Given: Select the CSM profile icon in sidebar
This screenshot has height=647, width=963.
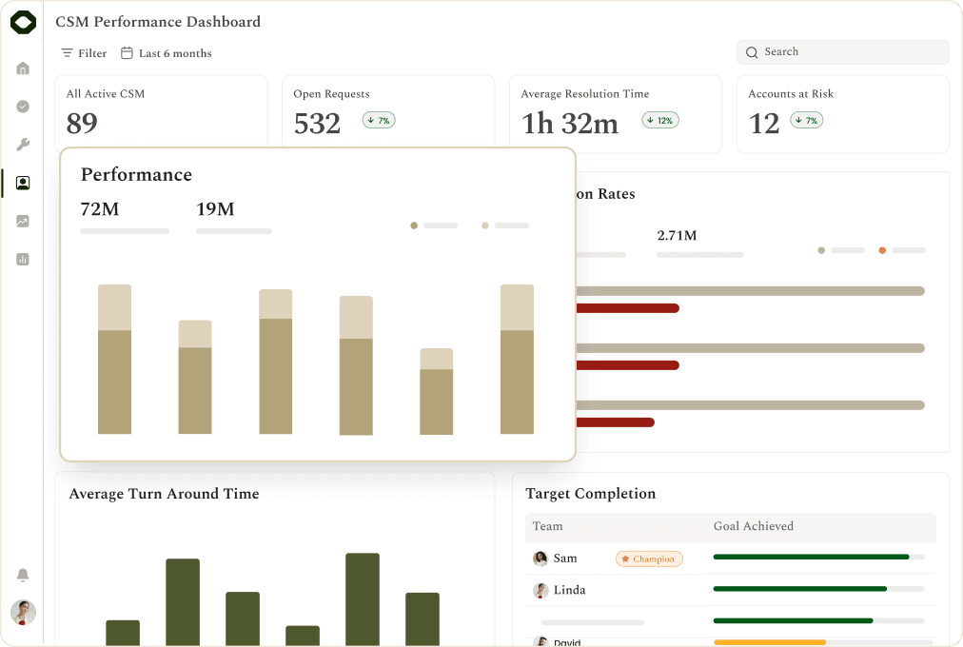Looking at the screenshot, I should tap(23, 183).
